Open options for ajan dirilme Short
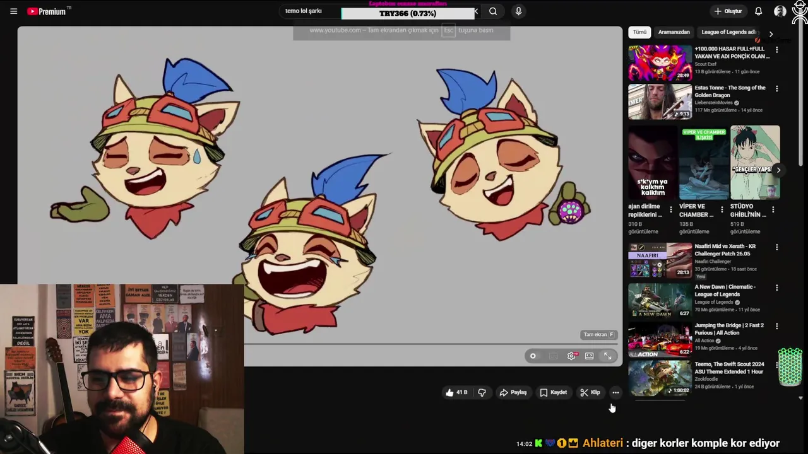This screenshot has height=454, width=808. click(x=671, y=210)
